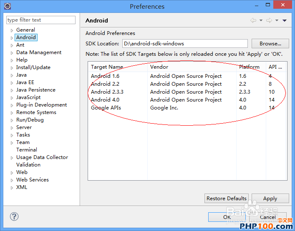Select JavaScript preferences category
Screen dimensions: 295x231
[28, 97]
